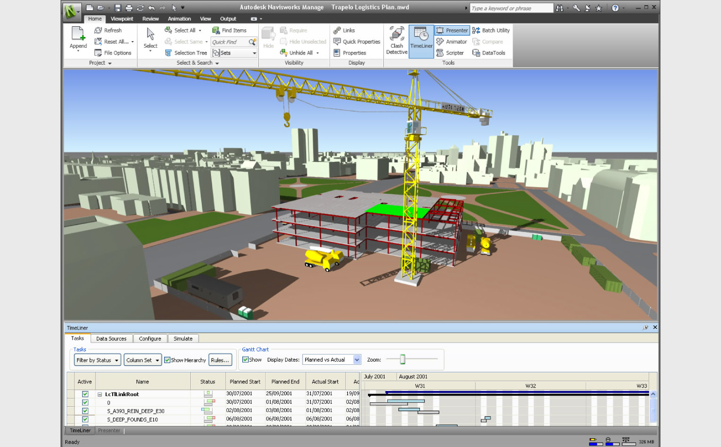Open Batch Utility
Image resolution: width=721 pixels, height=447 pixels.
pyautogui.click(x=491, y=30)
